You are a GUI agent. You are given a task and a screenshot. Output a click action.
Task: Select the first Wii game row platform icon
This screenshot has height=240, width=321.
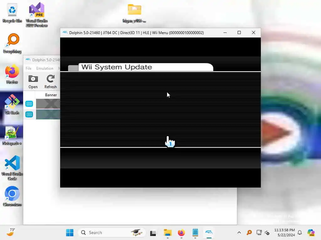click(29, 104)
